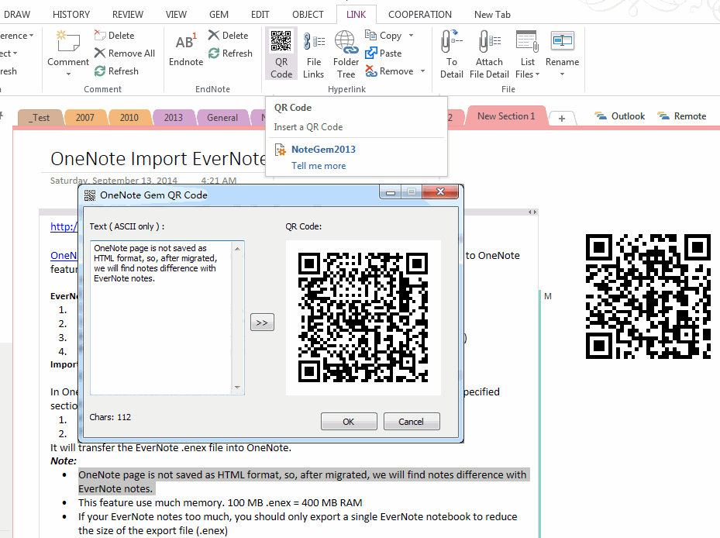
Task: Click inside the ASCII text box
Action: (x=161, y=318)
